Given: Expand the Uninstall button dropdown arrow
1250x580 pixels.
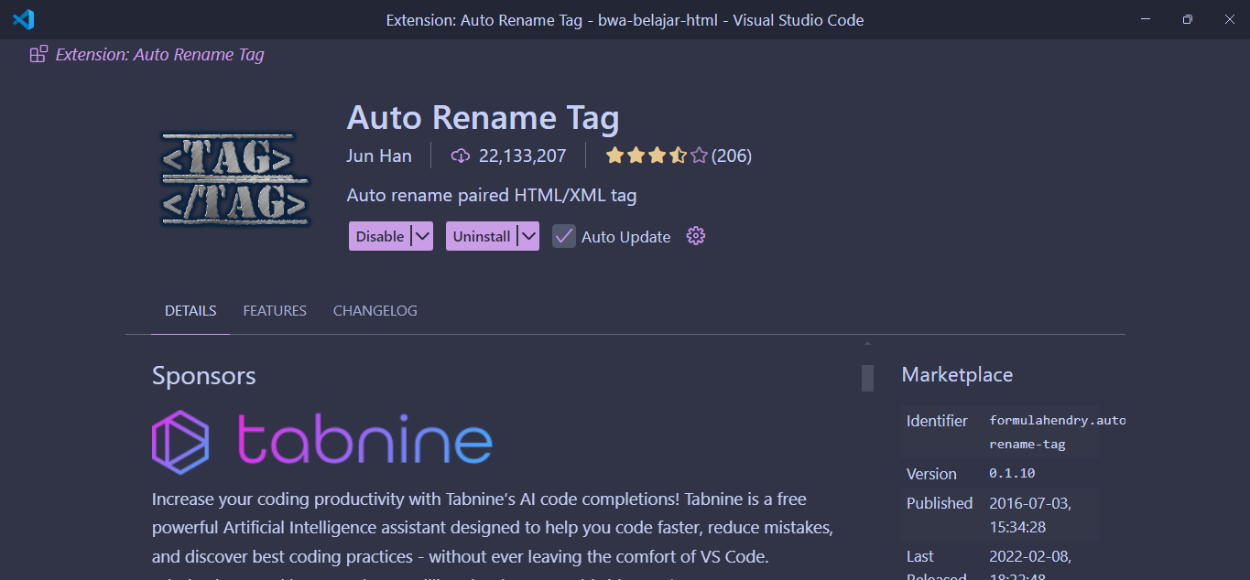Looking at the screenshot, I should coord(527,236).
